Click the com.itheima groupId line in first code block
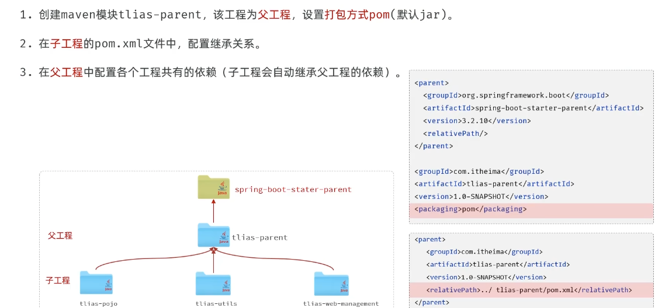 click(x=479, y=171)
